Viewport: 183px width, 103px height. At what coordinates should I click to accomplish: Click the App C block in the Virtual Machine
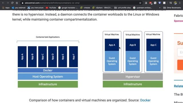(153, 45)
